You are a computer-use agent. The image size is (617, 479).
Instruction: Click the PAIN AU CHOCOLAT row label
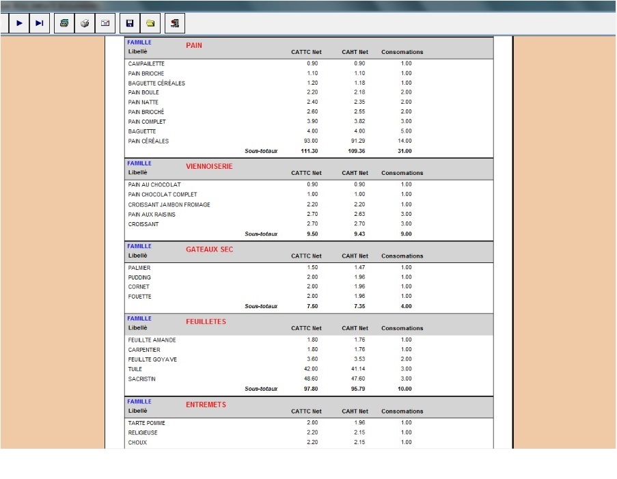click(x=154, y=184)
